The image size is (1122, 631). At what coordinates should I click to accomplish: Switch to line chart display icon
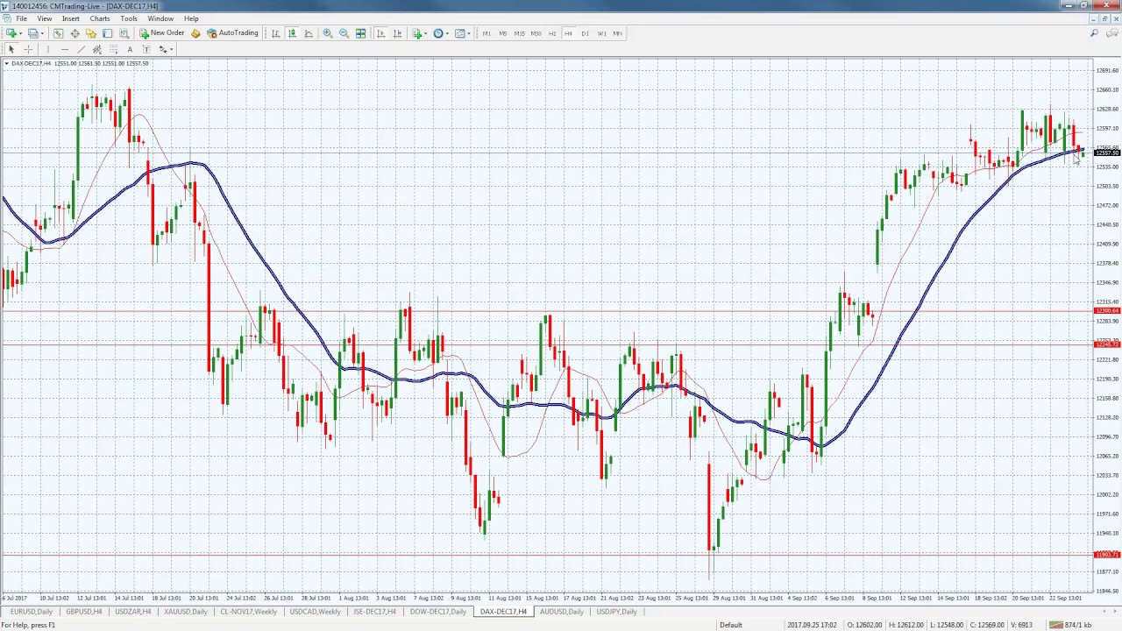[309, 33]
